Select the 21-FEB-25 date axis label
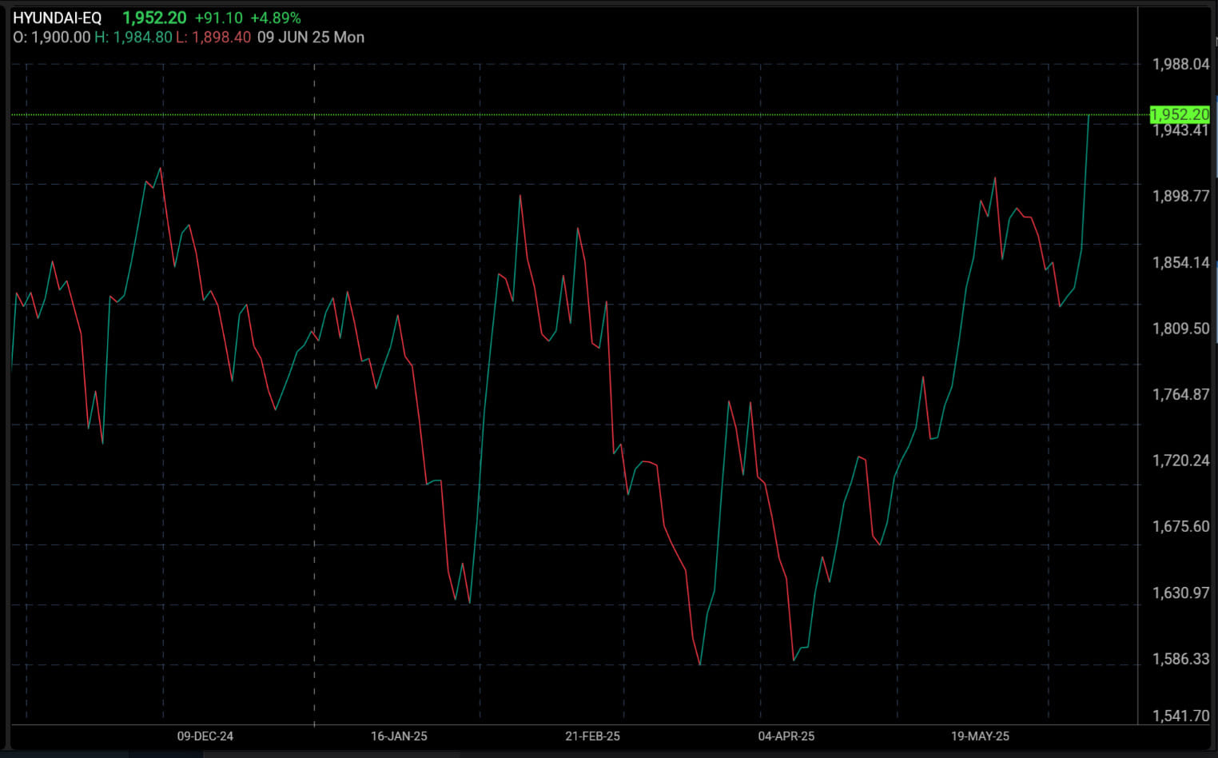Screen dimensions: 1218x758 coord(592,736)
